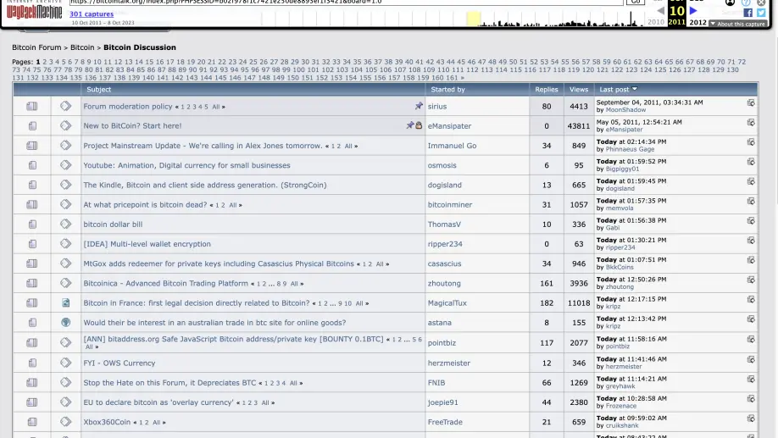This screenshot has width=778, height=438.
Task: Click the topic-status icon left of Forum moderation policy
Action: 31,106
